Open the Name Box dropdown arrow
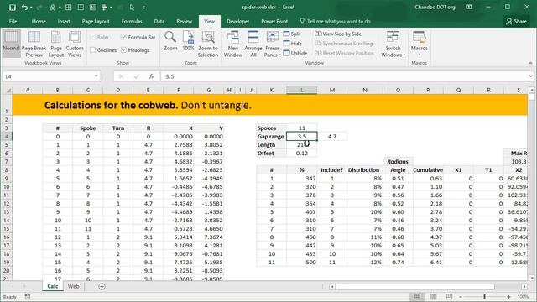The width and height of the screenshot is (537, 302). [x=96, y=76]
